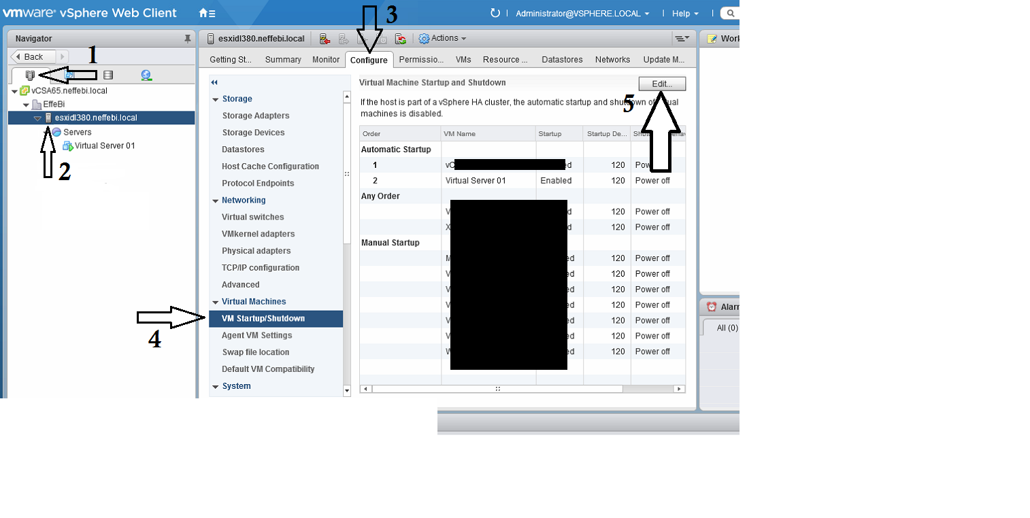
Task: Click the Servers resource pool icon
Action: (x=57, y=132)
